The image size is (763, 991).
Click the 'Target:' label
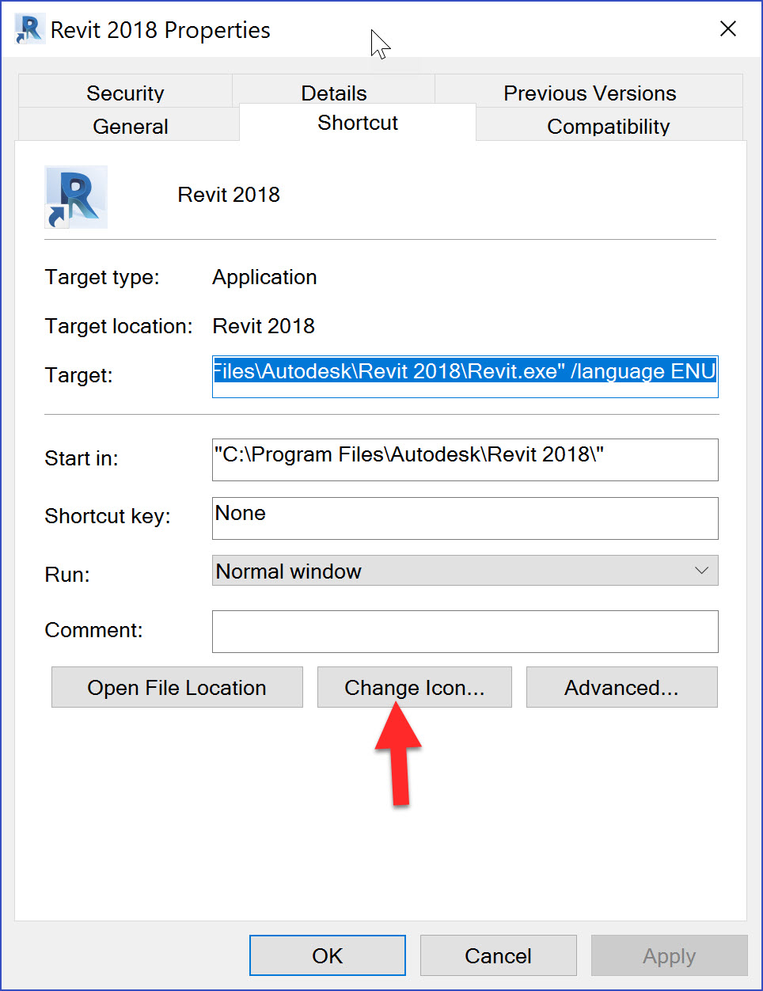78,375
